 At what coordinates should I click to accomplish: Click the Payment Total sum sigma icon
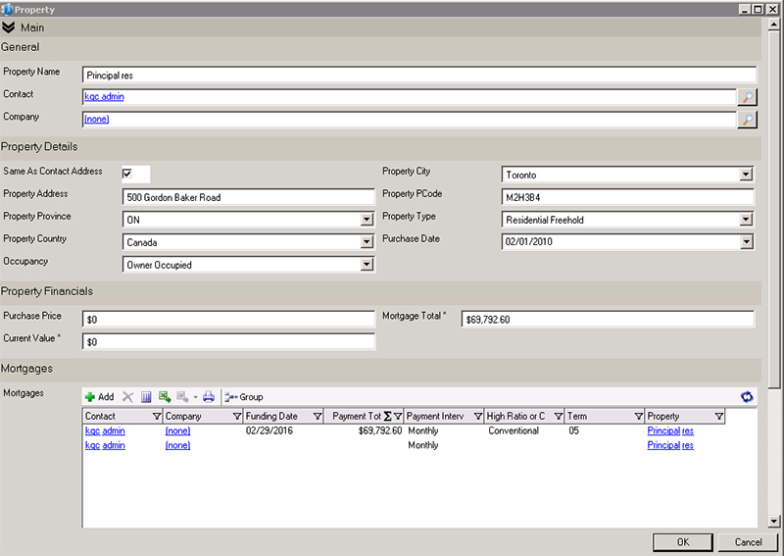(387, 417)
